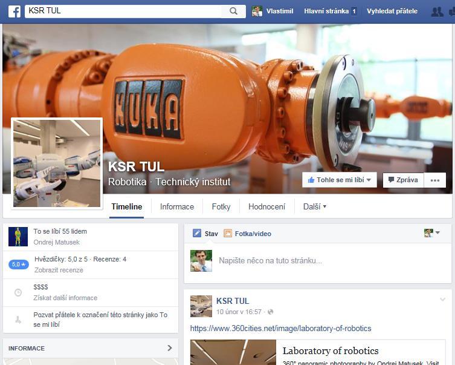Image resolution: width=455 pixels, height=365 pixels.
Task: Click the Facebook logo icon
Action: pyautogui.click(x=15, y=12)
